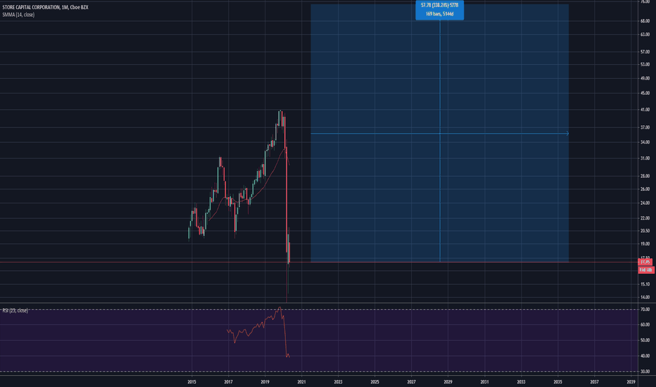Click the 2025 label on the time axis

pos(375,381)
